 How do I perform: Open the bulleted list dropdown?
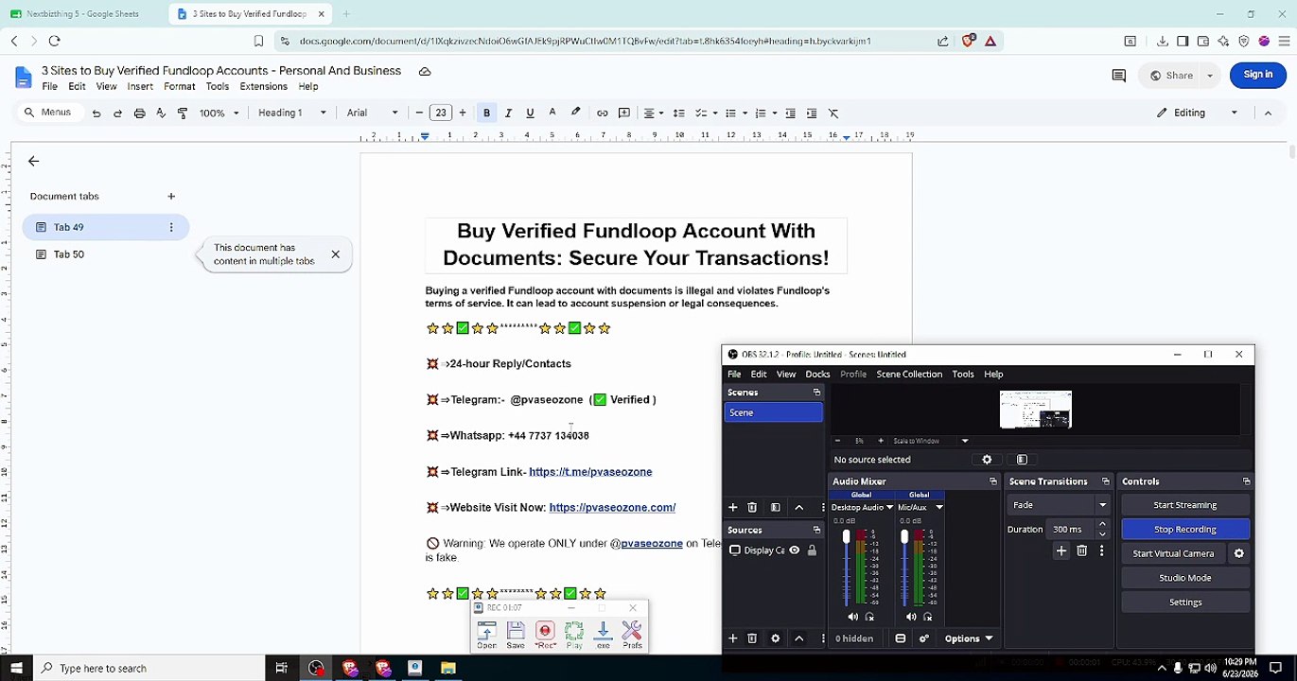734,113
